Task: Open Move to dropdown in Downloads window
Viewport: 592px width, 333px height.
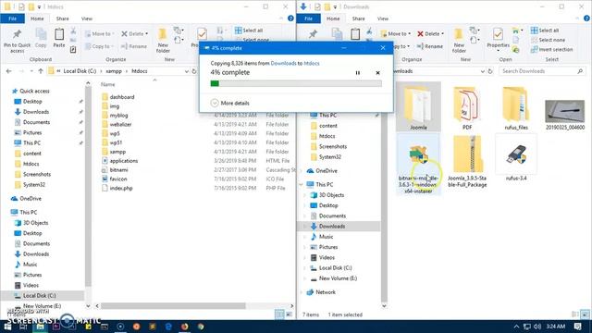Action: tap(396, 33)
